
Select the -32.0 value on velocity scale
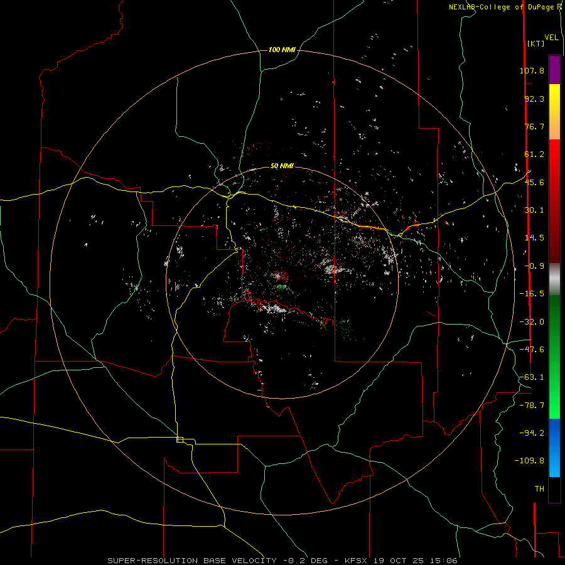point(532,322)
